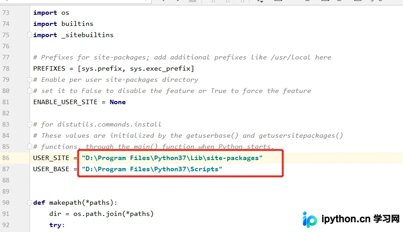Screen dimensions: 403x232
Task: Place cursor on USER_SITE variable name
Action: pos(51,158)
